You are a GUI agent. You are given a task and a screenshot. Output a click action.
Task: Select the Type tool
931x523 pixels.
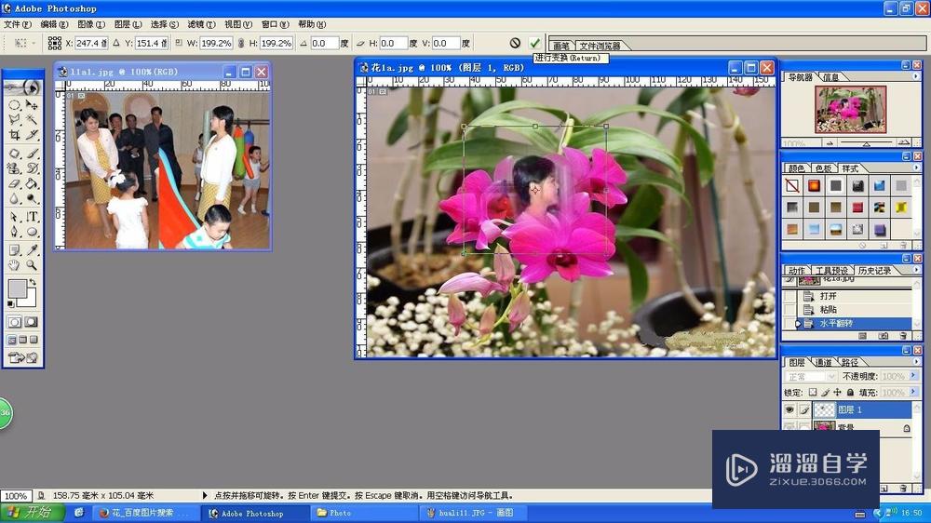(32, 217)
